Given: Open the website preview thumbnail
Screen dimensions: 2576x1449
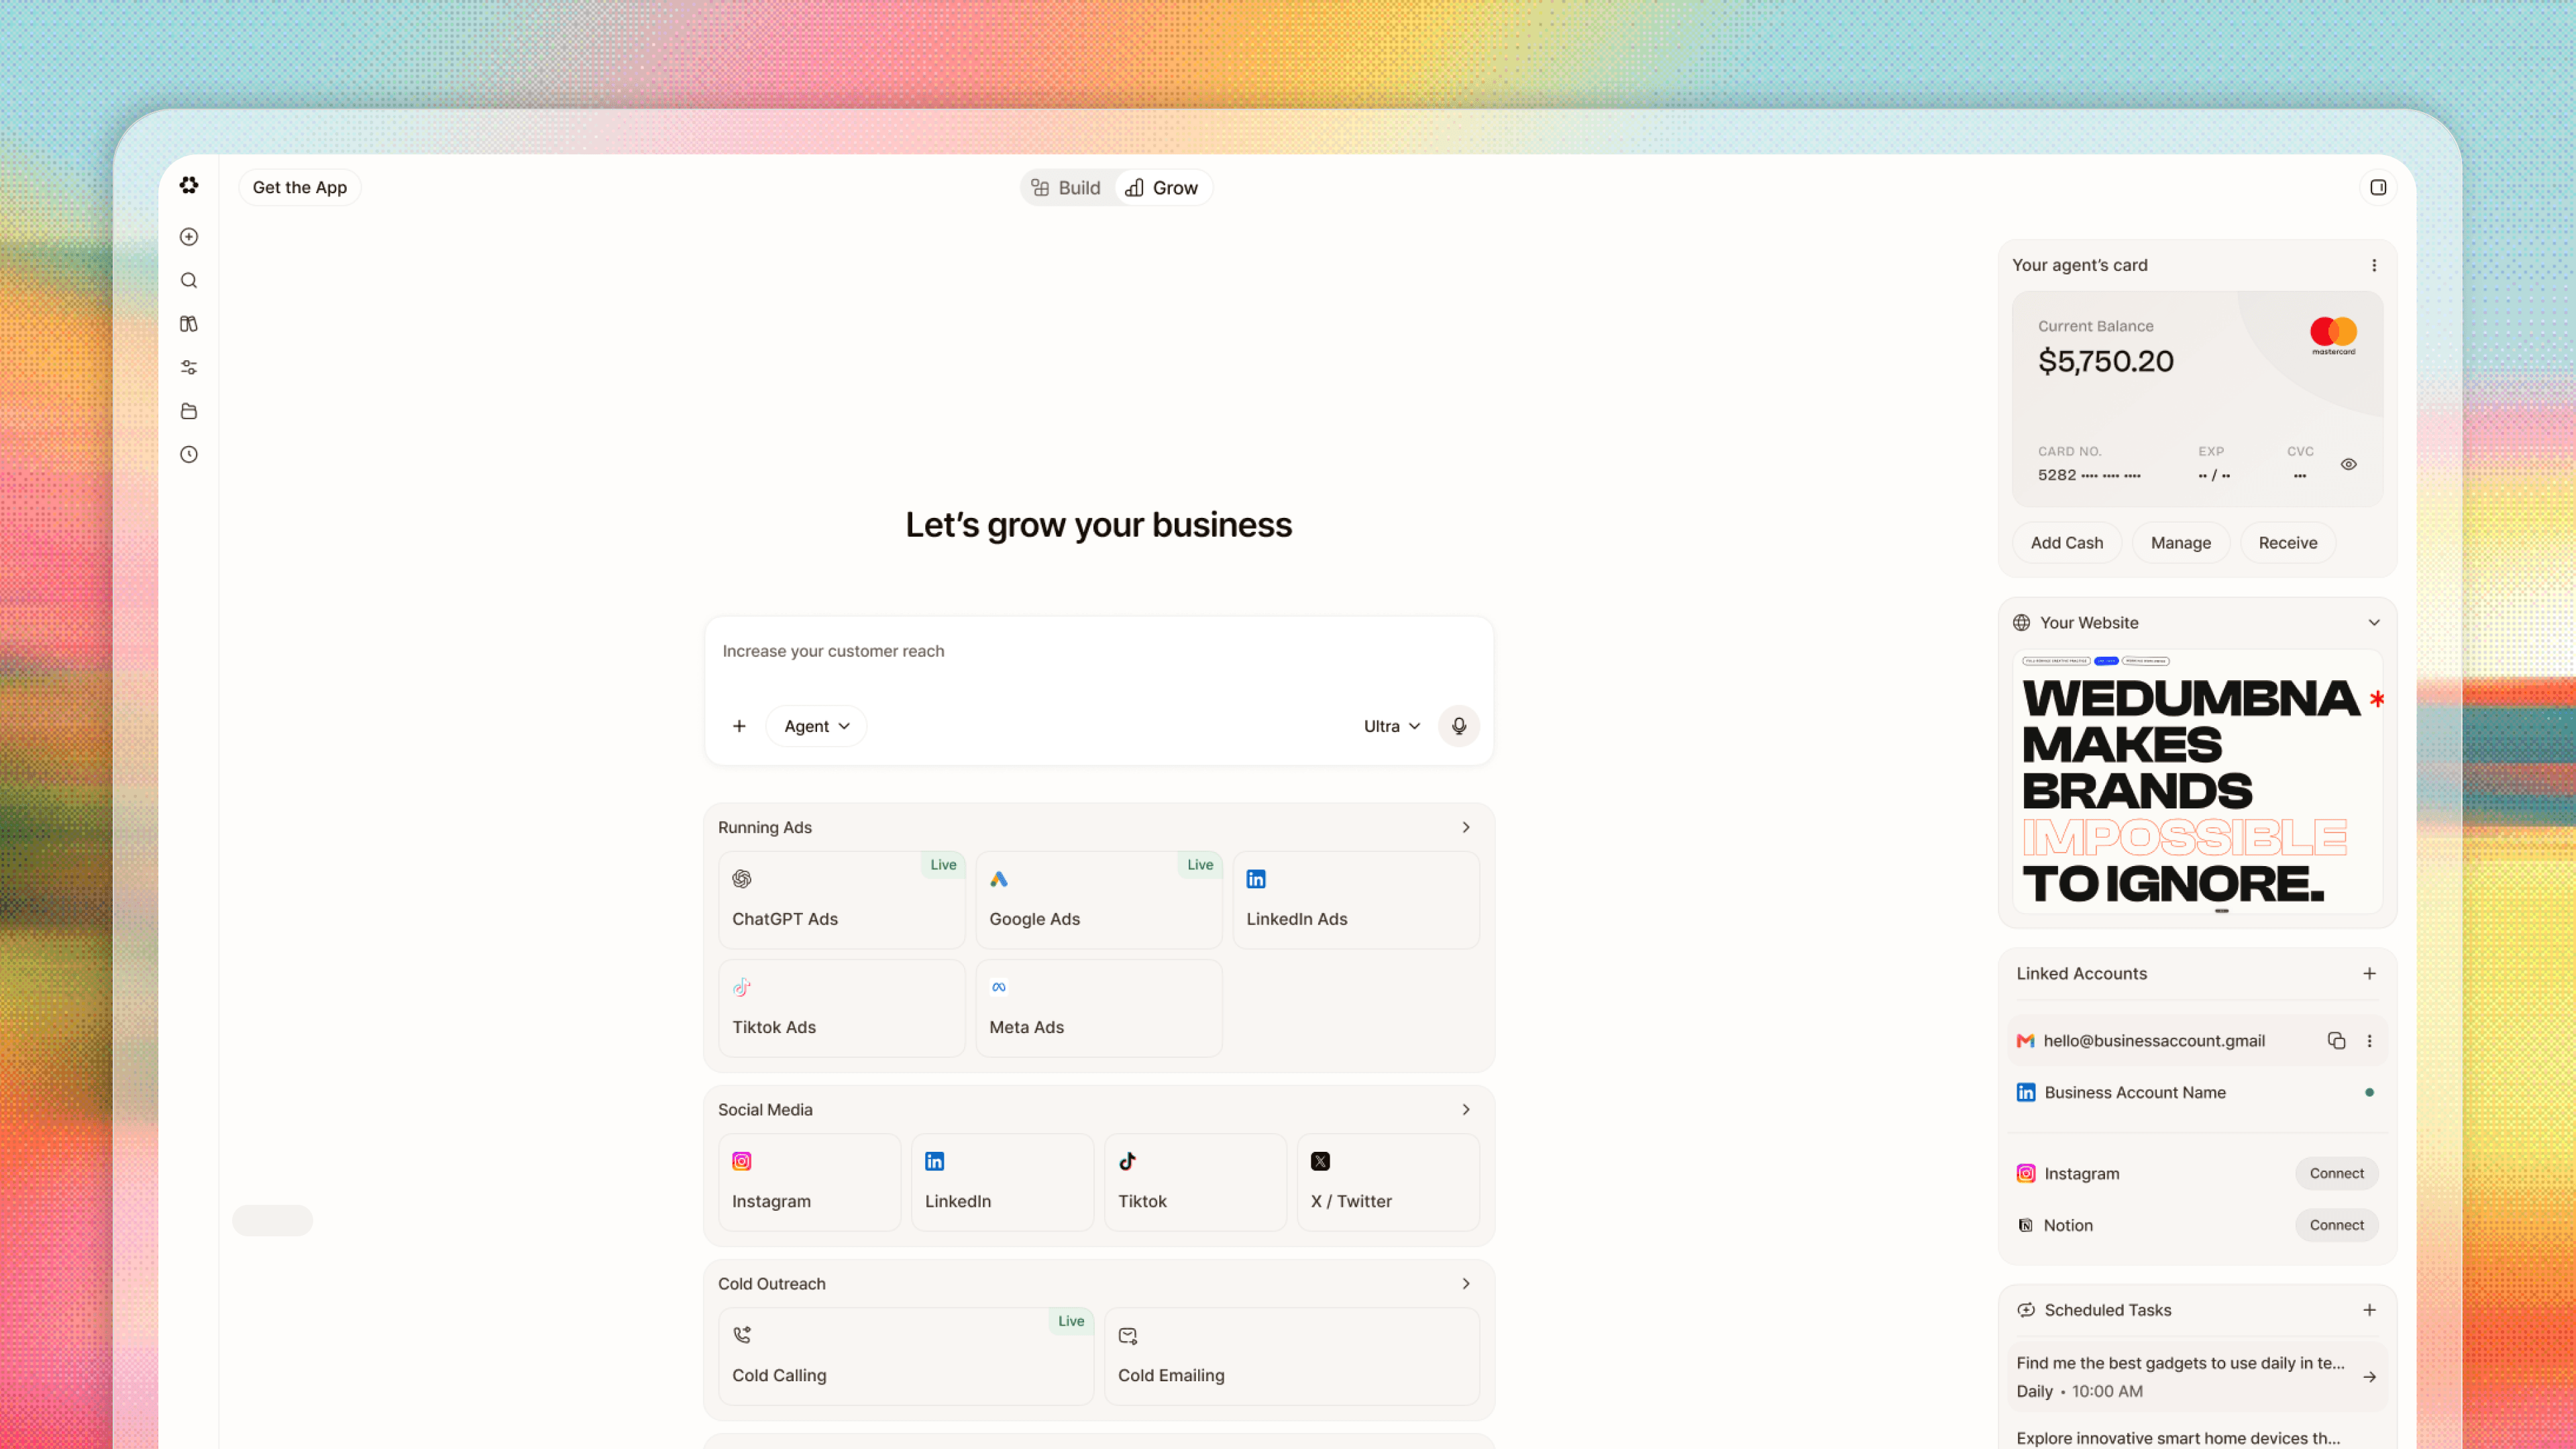Looking at the screenshot, I should (2198, 782).
